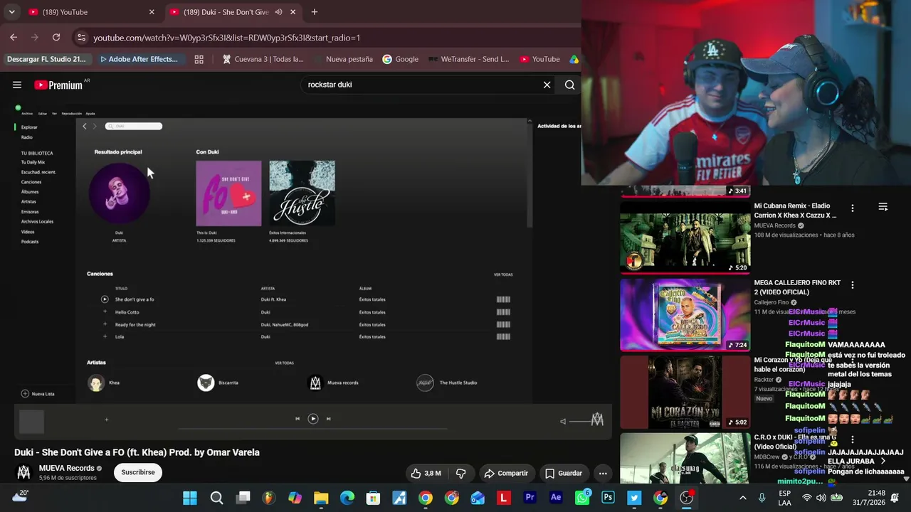Image resolution: width=911 pixels, height=512 pixels.
Task: Open 'Cuevana 3 | Todas la...' bookmark
Action: click(x=263, y=59)
